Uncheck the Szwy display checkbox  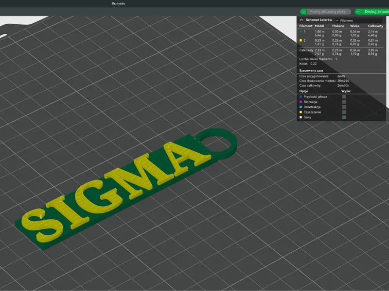(344, 117)
